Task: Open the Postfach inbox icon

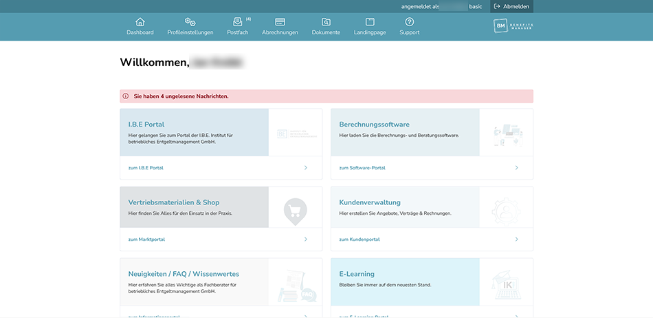Action: [238, 22]
